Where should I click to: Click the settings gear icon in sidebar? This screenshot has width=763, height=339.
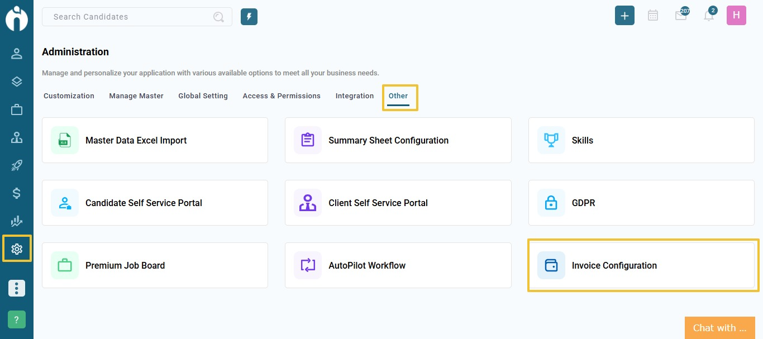click(x=17, y=249)
